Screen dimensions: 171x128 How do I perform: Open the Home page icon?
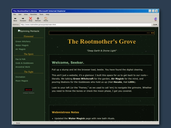click(46, 19)
